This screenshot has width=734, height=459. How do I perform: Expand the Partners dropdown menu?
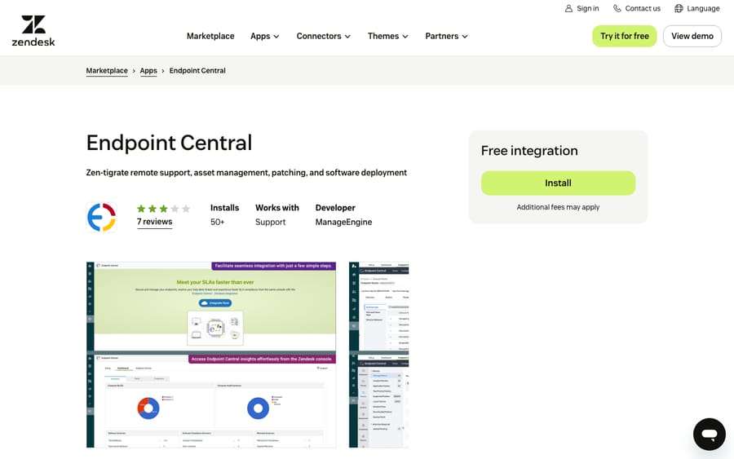(447, 36)
